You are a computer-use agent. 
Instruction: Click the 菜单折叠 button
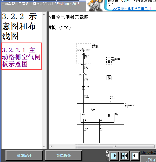[63, 155]
